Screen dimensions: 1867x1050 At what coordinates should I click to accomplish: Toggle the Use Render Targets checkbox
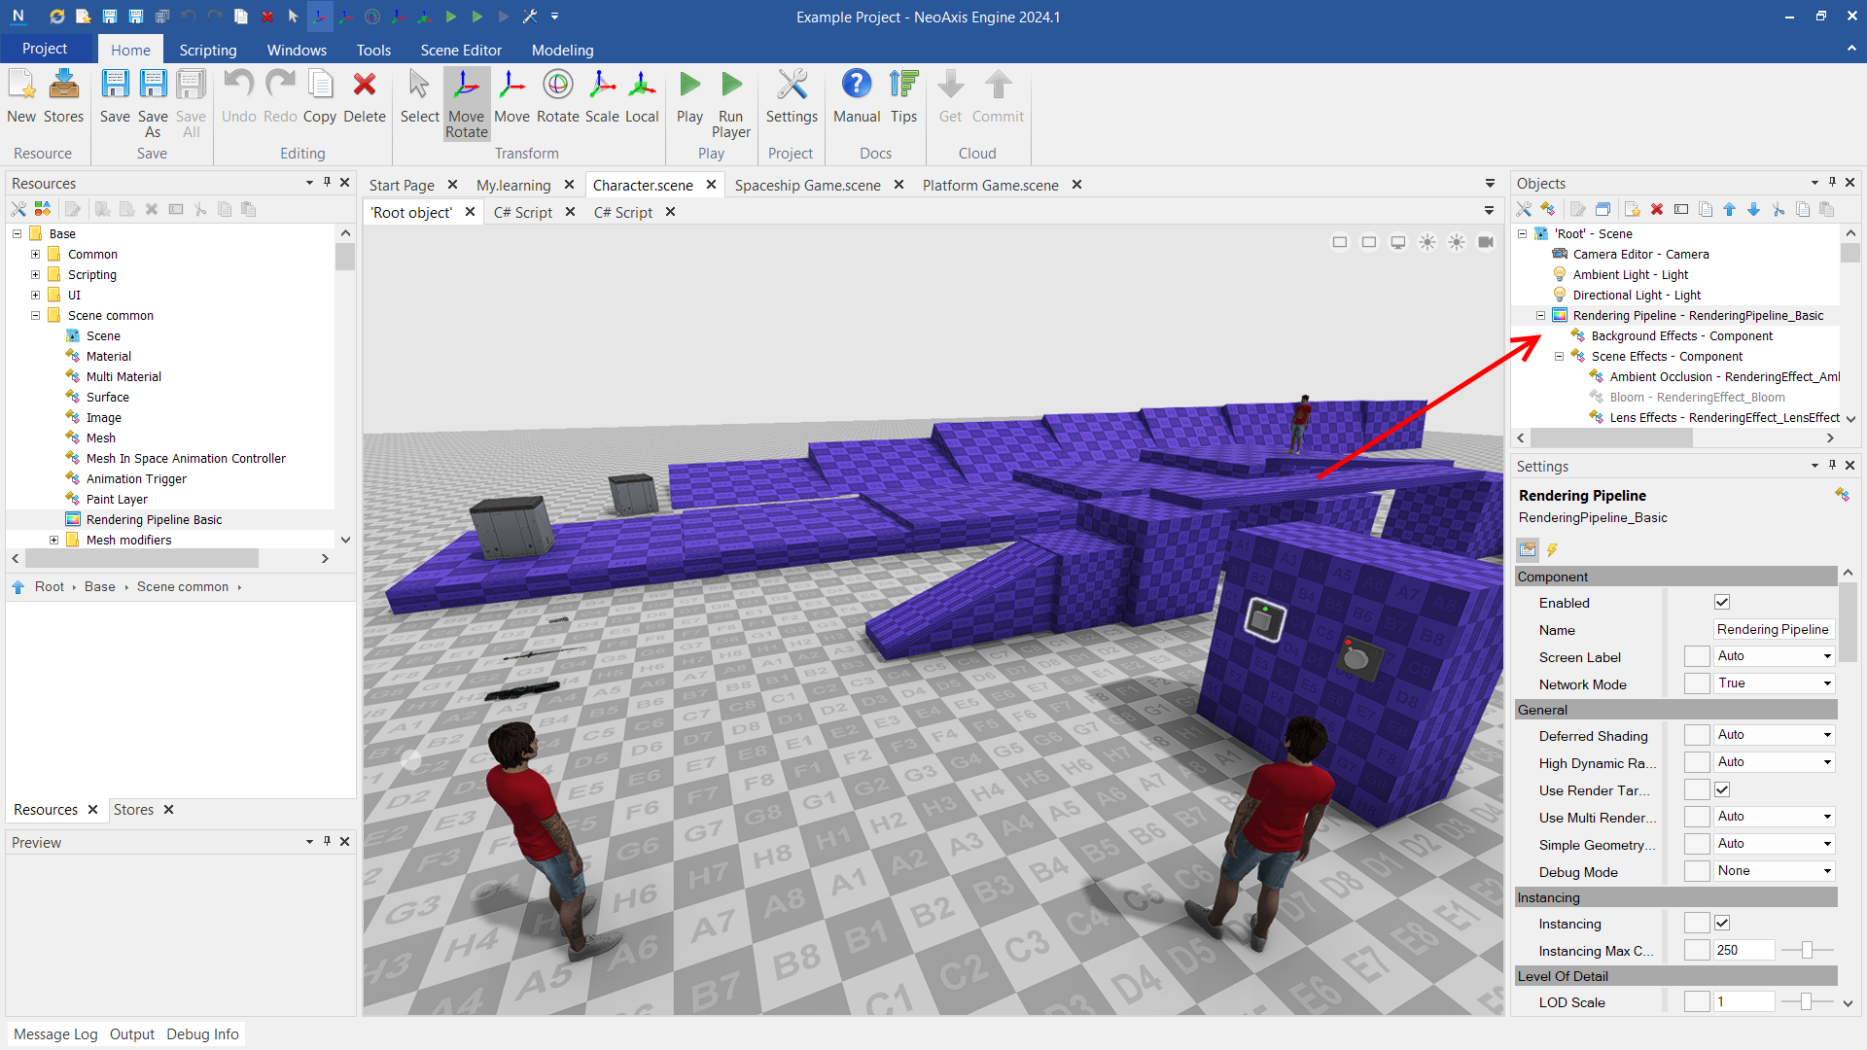click(x=1722, y=790)
